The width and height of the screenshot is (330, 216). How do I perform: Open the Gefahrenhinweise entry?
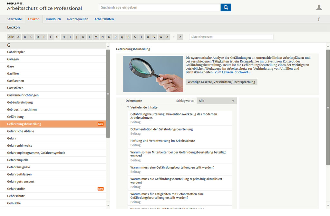coord(53,145)
